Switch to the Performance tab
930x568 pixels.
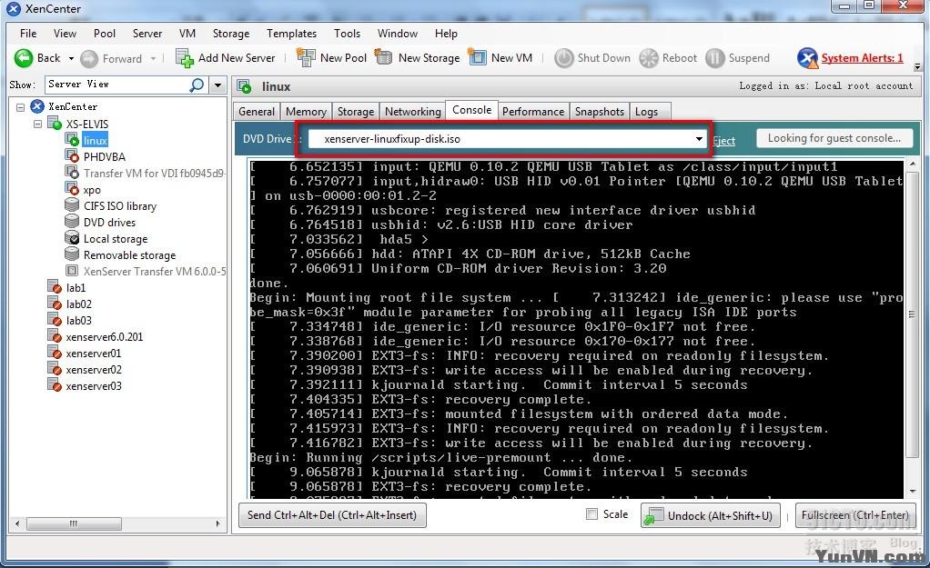[533, 112]
